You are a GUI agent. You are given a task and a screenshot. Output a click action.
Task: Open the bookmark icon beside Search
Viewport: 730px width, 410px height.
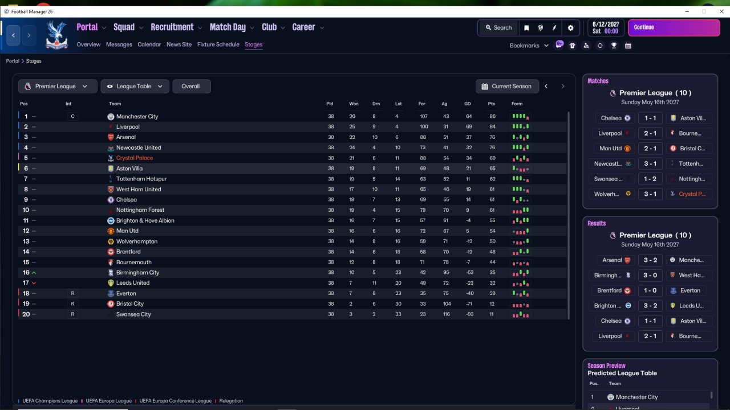point(526,27)
